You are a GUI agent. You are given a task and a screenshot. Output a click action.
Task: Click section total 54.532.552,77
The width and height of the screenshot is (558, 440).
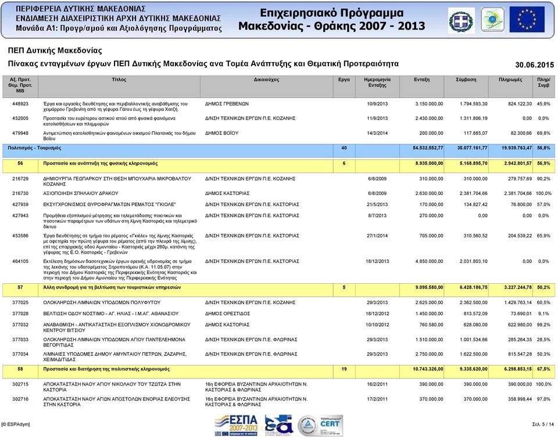(x=428, y=148)
